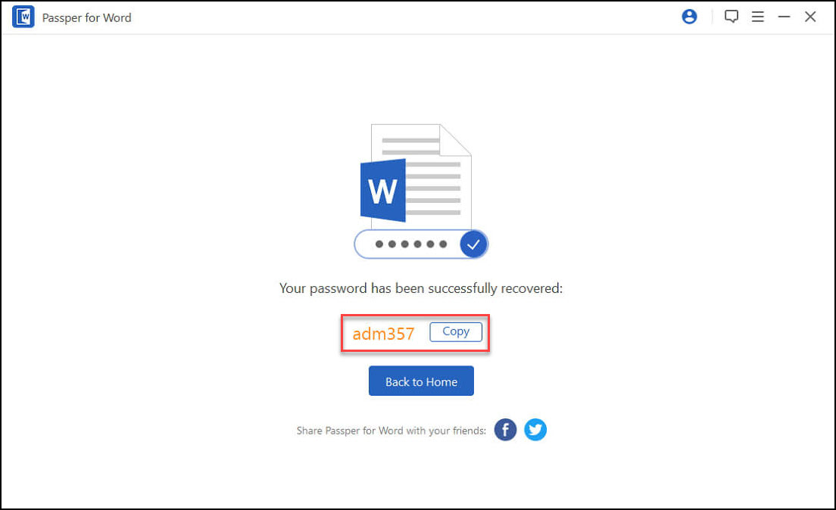Select the recovered password adm357 text
836x510 pixels.
click(383, 334)
